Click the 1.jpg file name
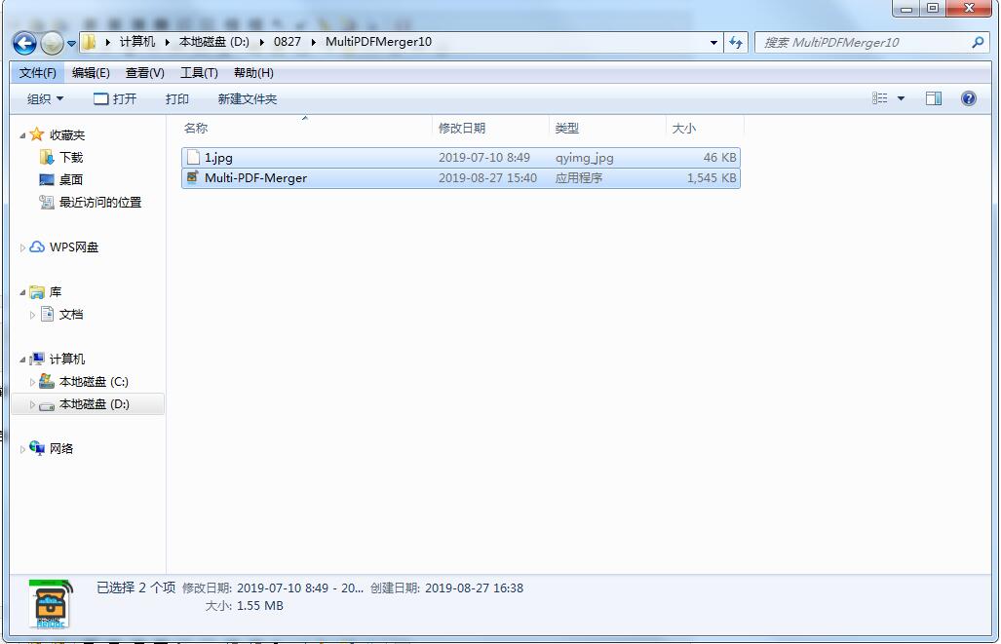This screenshot has height=644, width=1001. coord(218,158)
